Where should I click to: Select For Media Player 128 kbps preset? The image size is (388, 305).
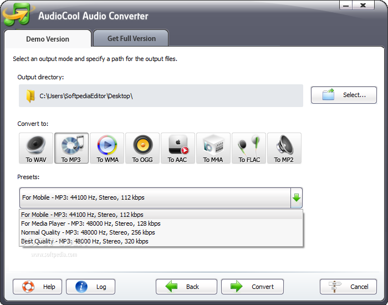point(161,223)
